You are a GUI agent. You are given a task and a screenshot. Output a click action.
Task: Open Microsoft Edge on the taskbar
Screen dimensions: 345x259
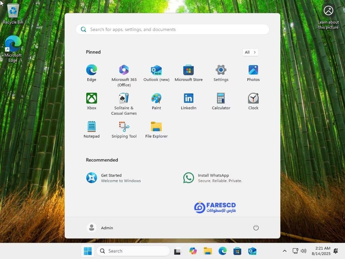pyautogui.click(x=223, y=251)
